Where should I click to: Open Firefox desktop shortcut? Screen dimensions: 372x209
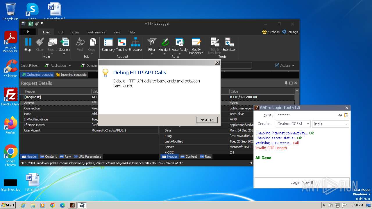[x=10, y=125]
